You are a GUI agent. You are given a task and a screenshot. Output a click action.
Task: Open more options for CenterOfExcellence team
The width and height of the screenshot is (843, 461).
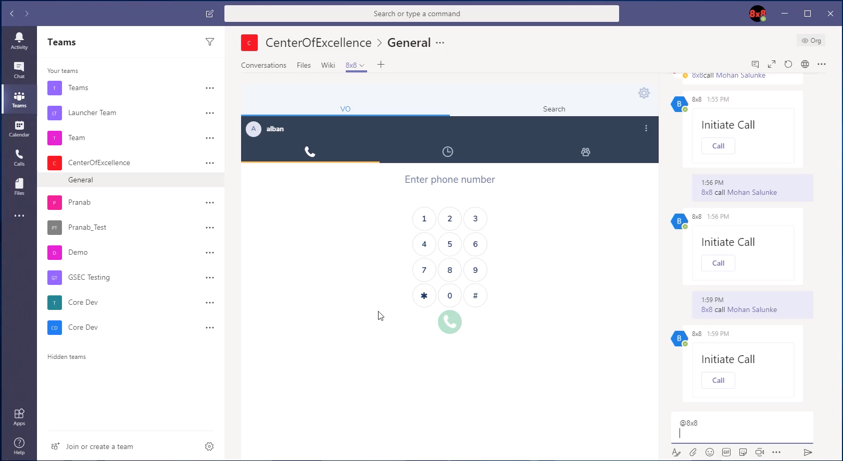click(x=210, y=163)
